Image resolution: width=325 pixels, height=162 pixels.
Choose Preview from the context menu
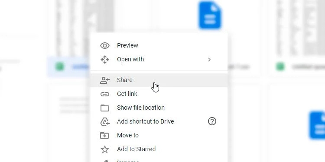(159, 45)
